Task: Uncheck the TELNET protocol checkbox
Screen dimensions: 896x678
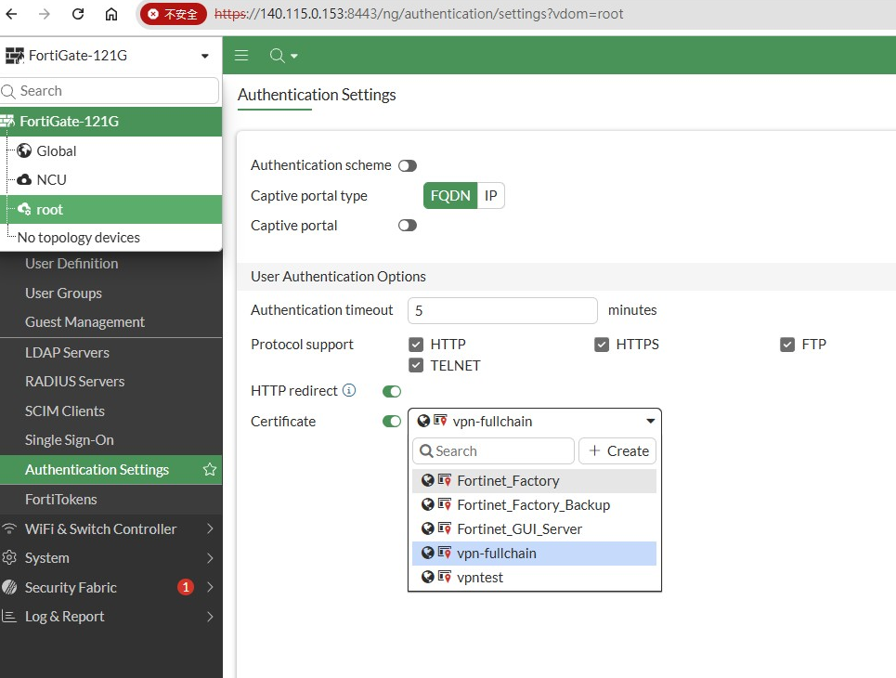Action: [x=416, y=366]
